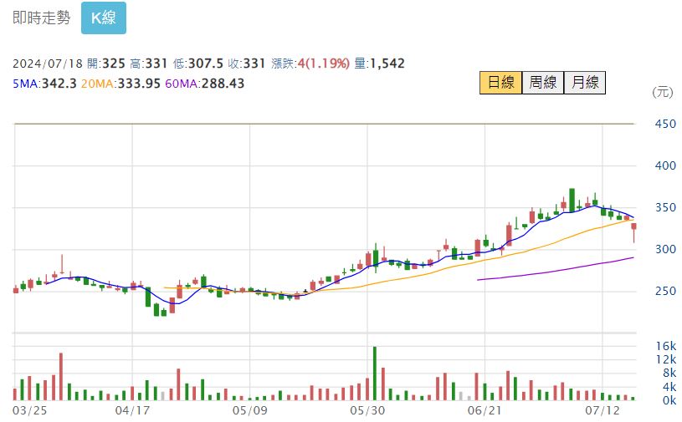Image resolution: width=682 pixels, height=422 pixels.
Task: Click the 2024/07/18 date text
Action: (x=47, y=64)
